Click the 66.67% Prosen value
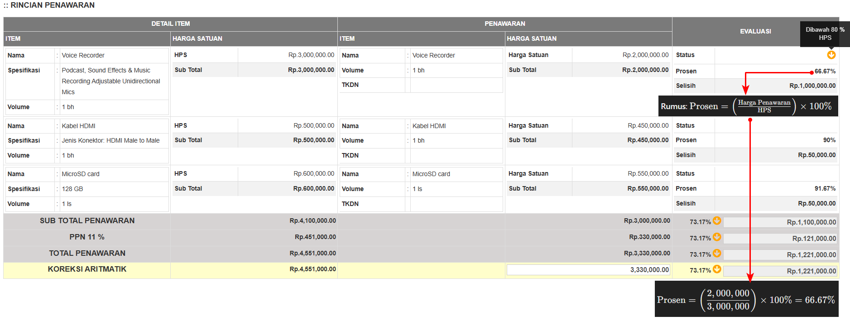This screenshot has height=321, width=850. [825, 72]
